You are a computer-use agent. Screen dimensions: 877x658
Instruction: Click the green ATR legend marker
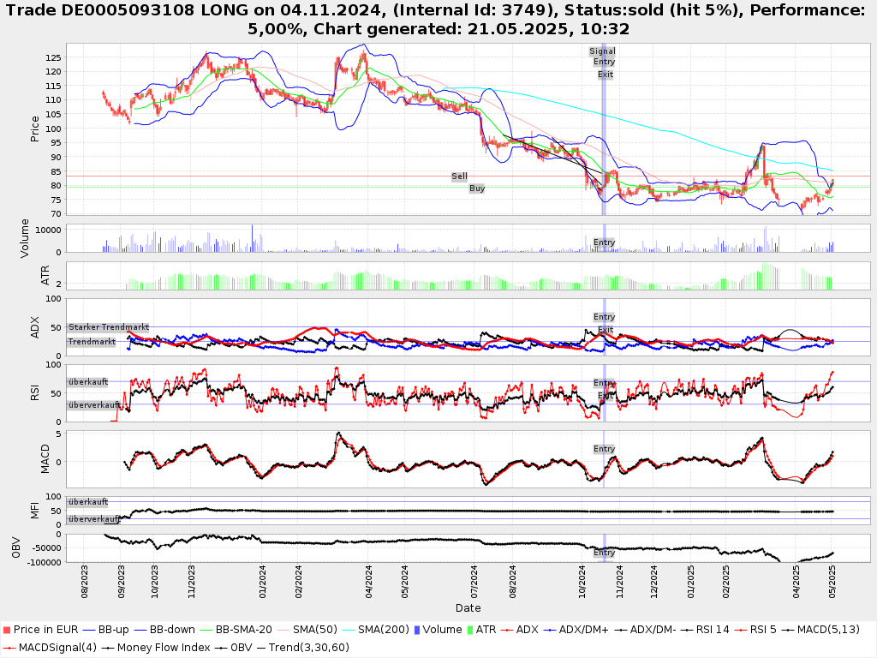click(470, 630)
